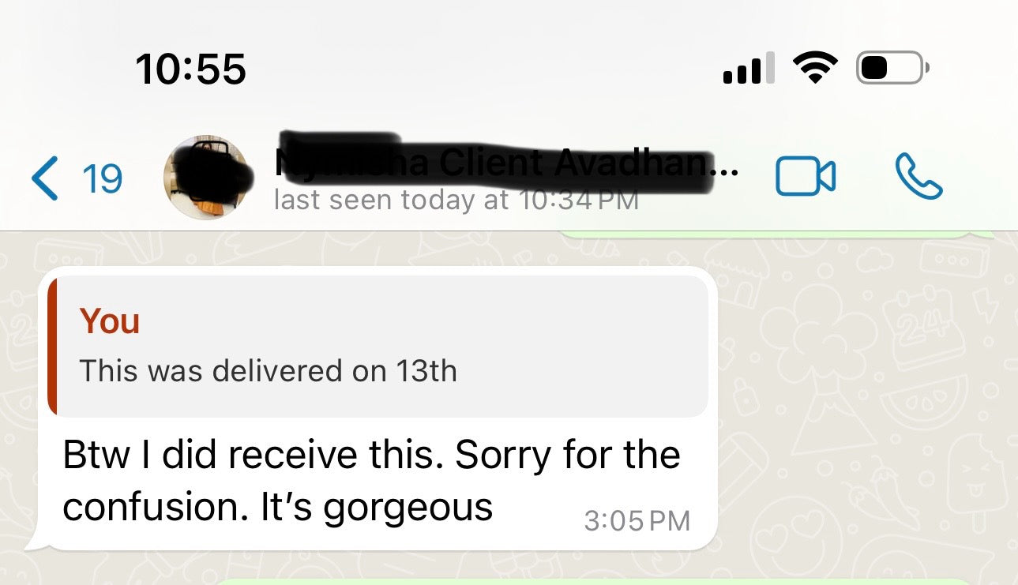Tap quoted text This was delivered on 13th
The height and width of the screenshot is (585, 1018).
click(268, 370)
